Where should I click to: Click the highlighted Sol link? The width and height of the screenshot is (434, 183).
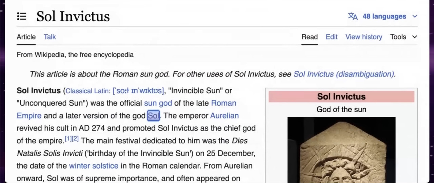pos(154,116)
